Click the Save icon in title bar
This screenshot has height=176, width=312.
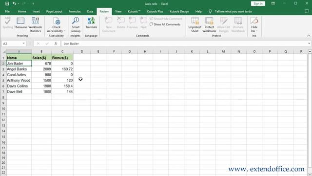[x=7, y=3]
